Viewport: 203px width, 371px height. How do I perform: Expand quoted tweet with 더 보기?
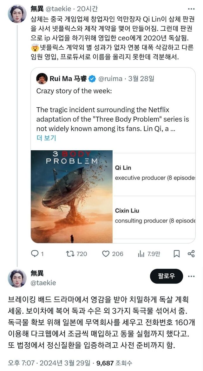coord(46,138)
